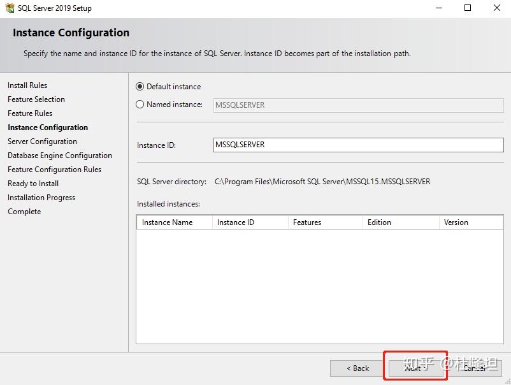Select the Default instance radio button

140,86
